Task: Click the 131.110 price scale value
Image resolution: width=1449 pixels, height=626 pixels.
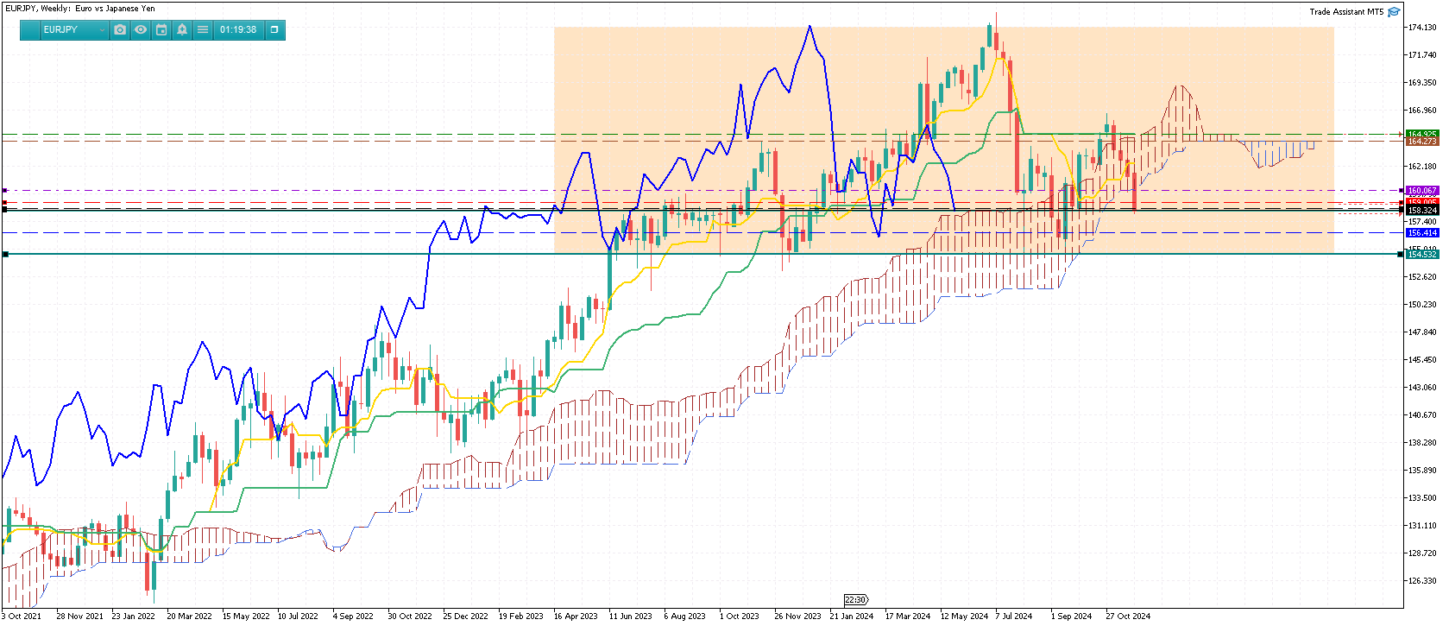Action: pyautogui.click(x=1422, y=526)
